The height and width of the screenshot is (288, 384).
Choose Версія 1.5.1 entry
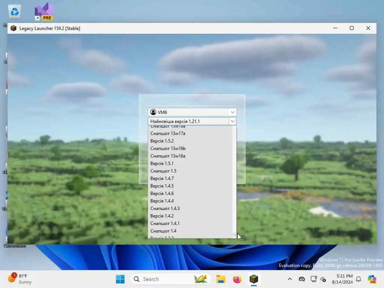[190, 163]
